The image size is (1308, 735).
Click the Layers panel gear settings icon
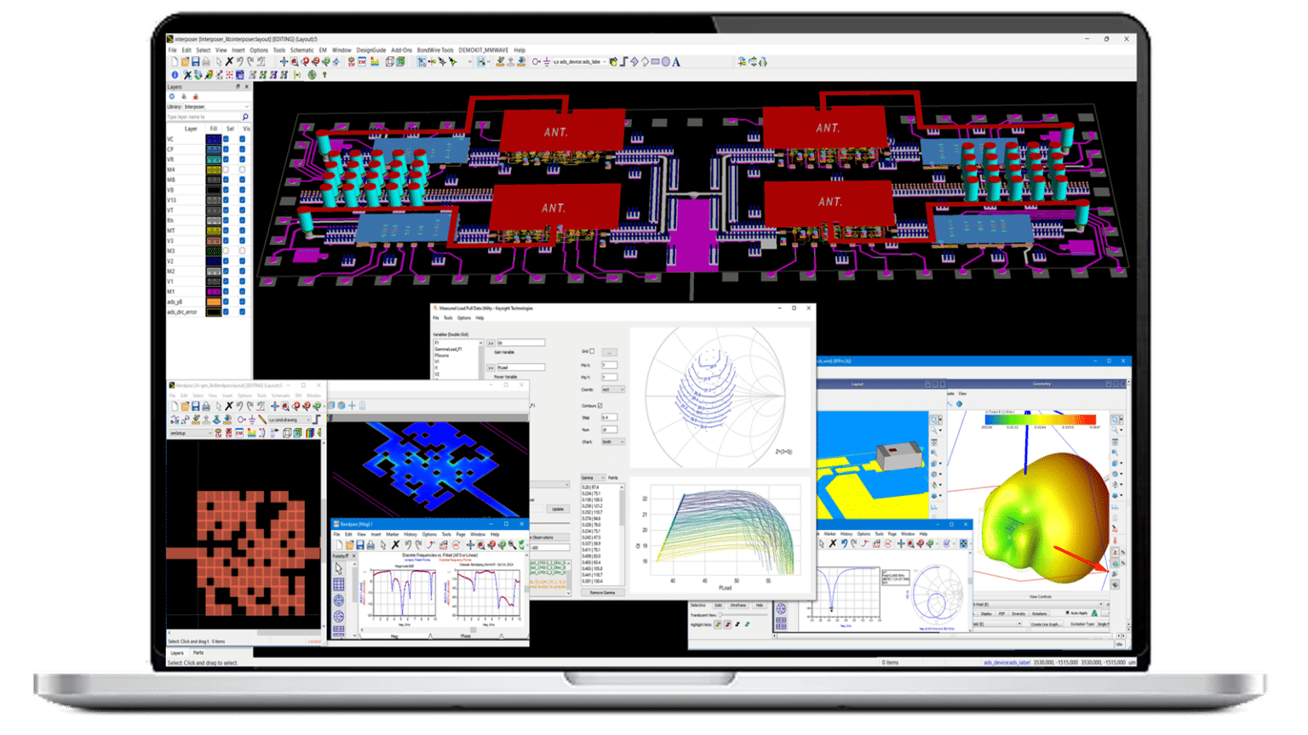172,96
